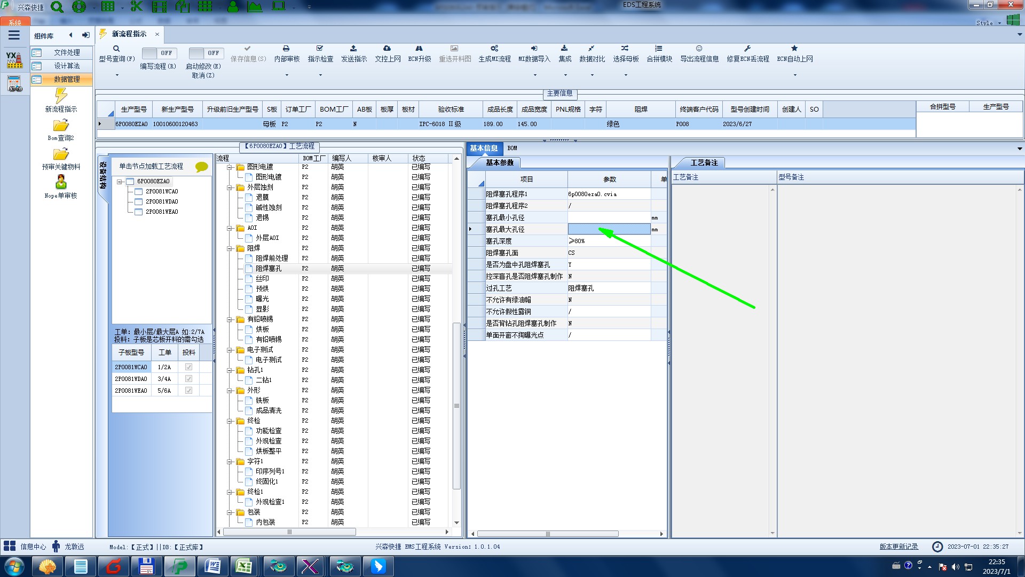This screenshot has height=577, width=1025.
Task: Toggle 投料 checkbox for 2P0081WEA0
Action: click(188, 391)
